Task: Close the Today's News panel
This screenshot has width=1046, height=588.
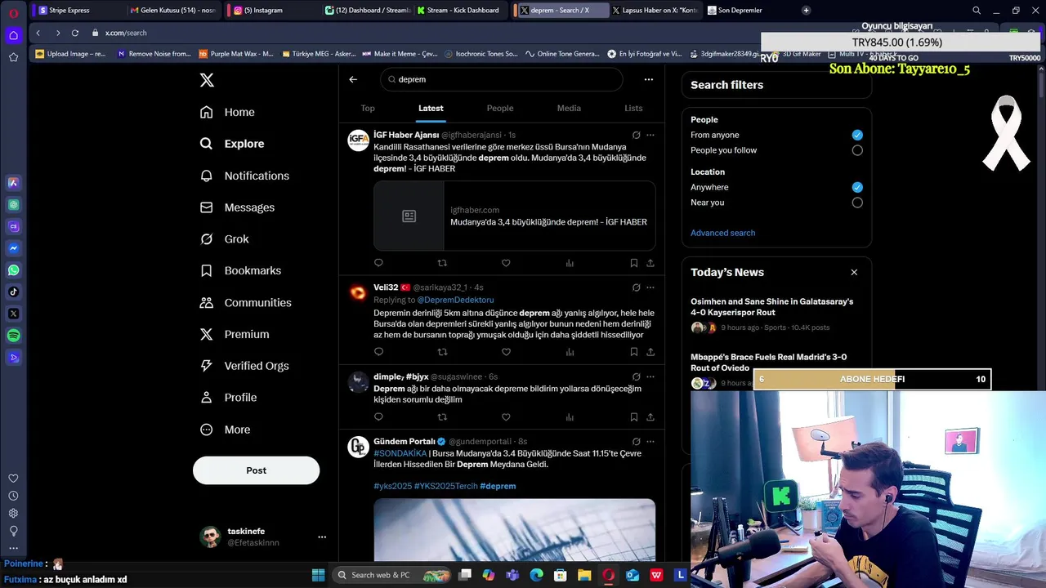Action: coord(854,272)
